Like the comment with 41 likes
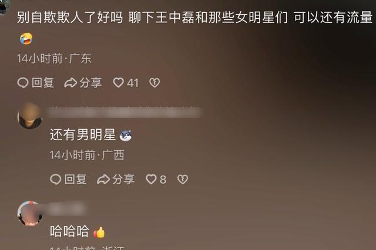 pos(126,83)
